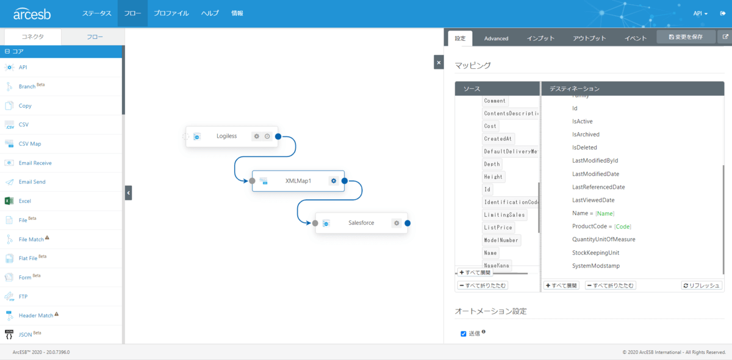Click the destination panel vertical scrollbar
732x360 pixels.
723,219
